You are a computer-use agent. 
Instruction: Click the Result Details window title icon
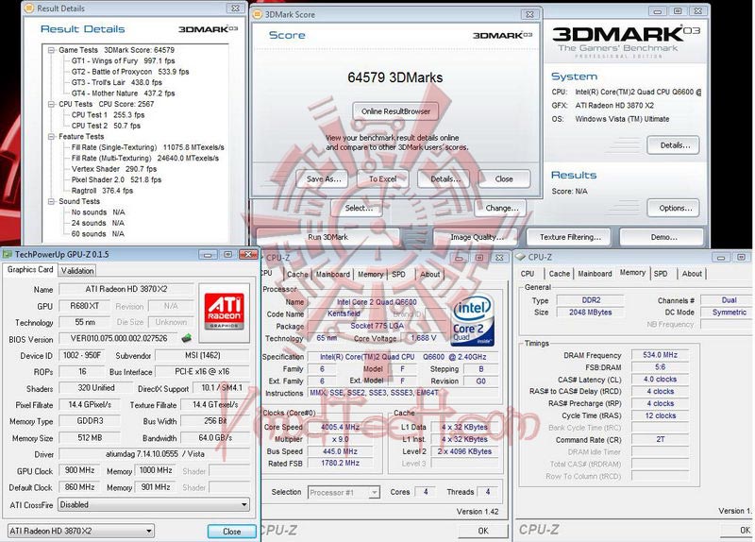[29, 8]
